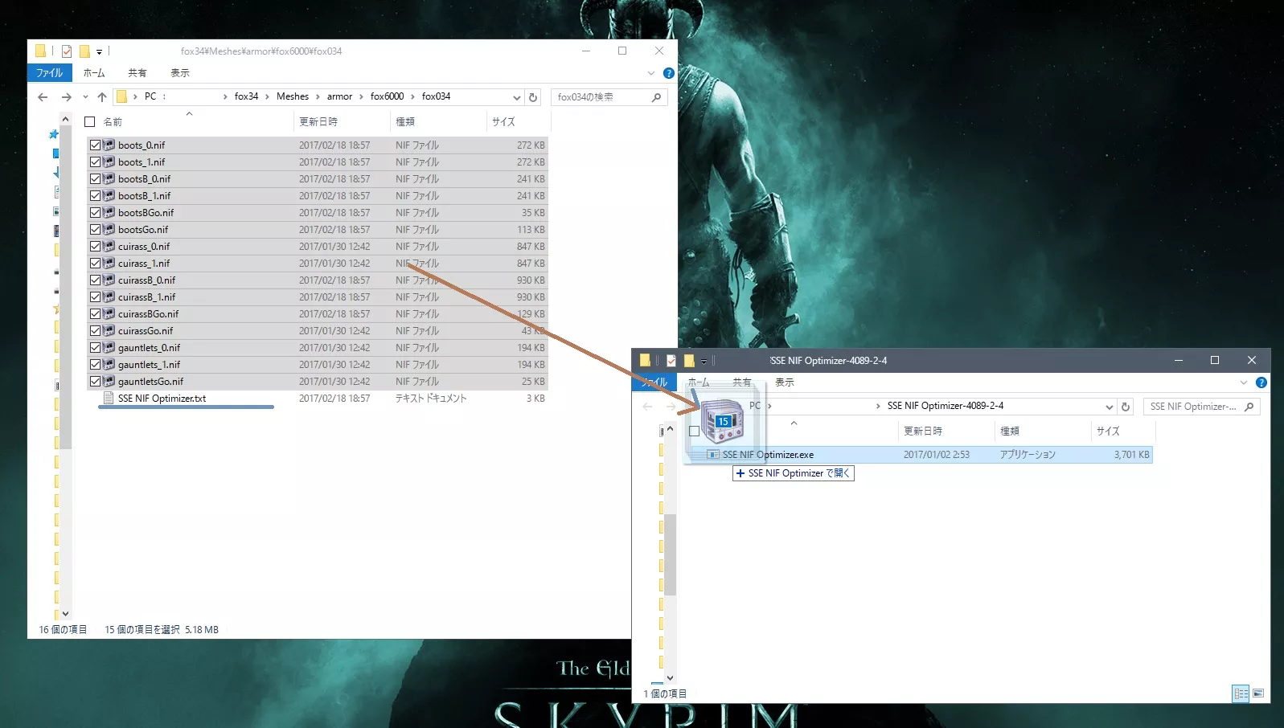Uncheck cuirassGo.nif checkbox
Screen dimensions: 1284x728
coord(95,331)
